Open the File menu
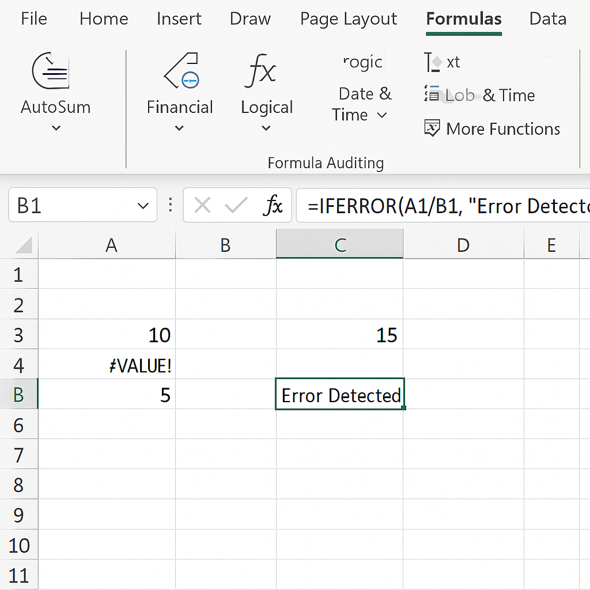The height and width of the screenshot is (590, 590). [x=34, y=19]
